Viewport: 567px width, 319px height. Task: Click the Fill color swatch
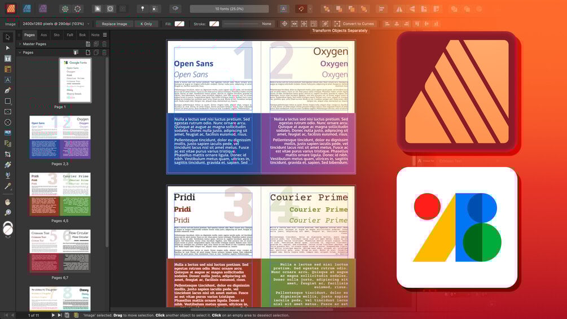click(x=179, y=24)
